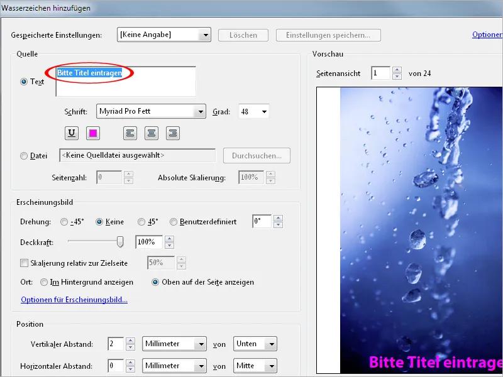The height and width of the screenshot is (377, 503).
Task: Click the Horizontaler Abstand value field
Action: pos(116,366)
